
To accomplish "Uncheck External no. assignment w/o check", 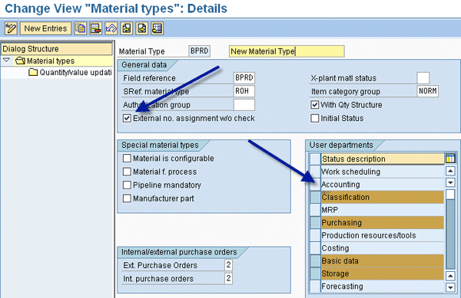I will point(127,119).
